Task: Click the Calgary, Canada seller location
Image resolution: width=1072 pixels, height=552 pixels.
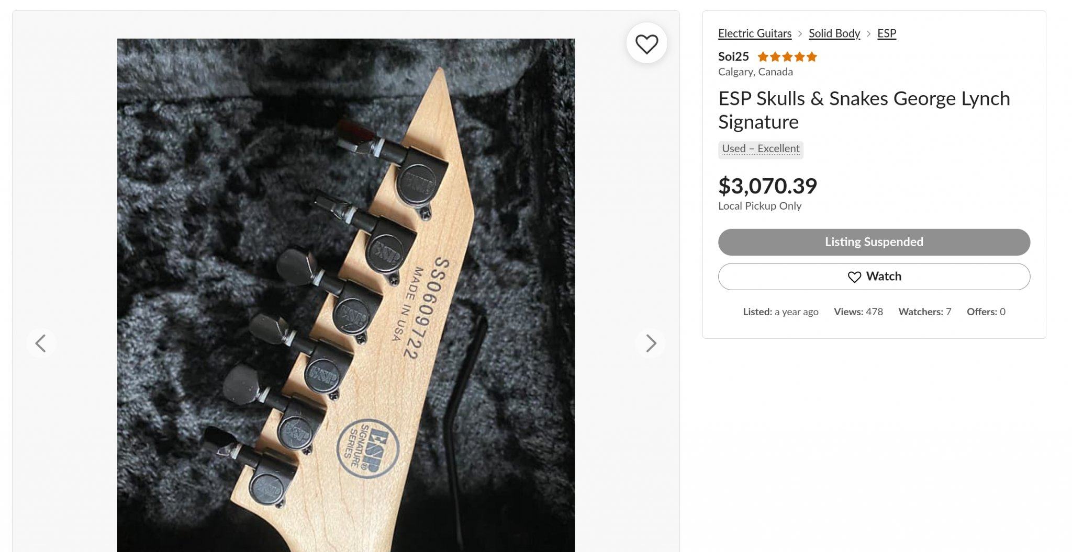Action: coord(755,72)
